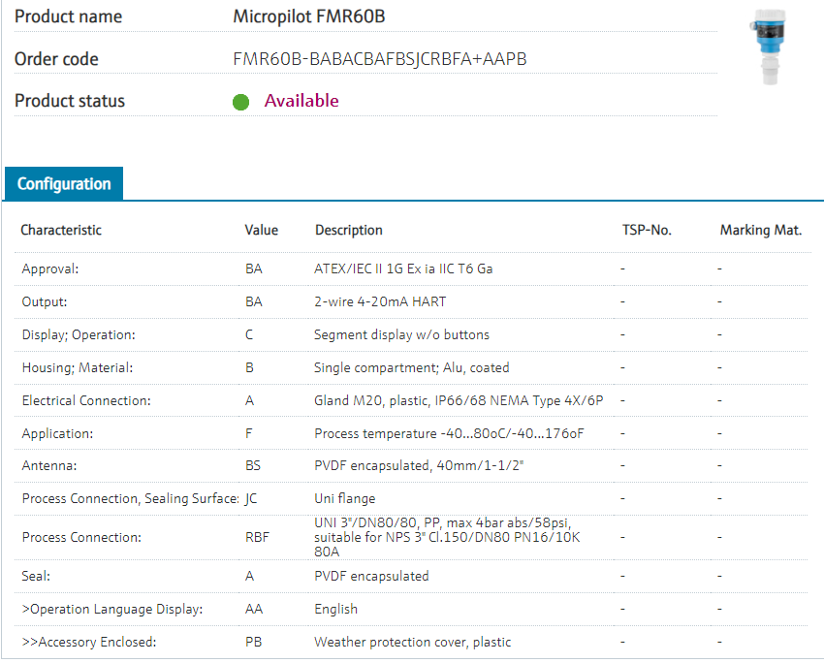The image size is (824, 663).
Task: Open the Configuration tab
Action: [x=64, y=183]
